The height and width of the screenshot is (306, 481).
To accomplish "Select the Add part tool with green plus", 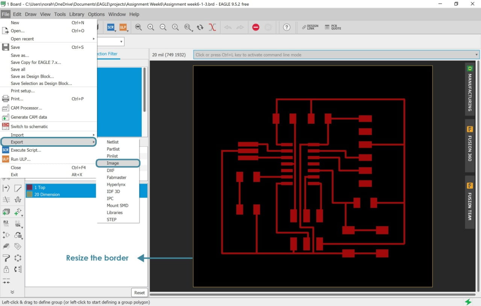I will (18, 212).
